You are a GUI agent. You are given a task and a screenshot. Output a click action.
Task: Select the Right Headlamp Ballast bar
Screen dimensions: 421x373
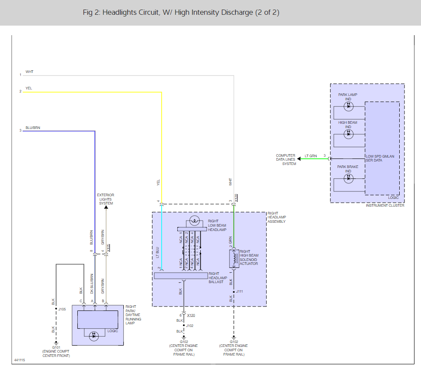coord(181,275)
